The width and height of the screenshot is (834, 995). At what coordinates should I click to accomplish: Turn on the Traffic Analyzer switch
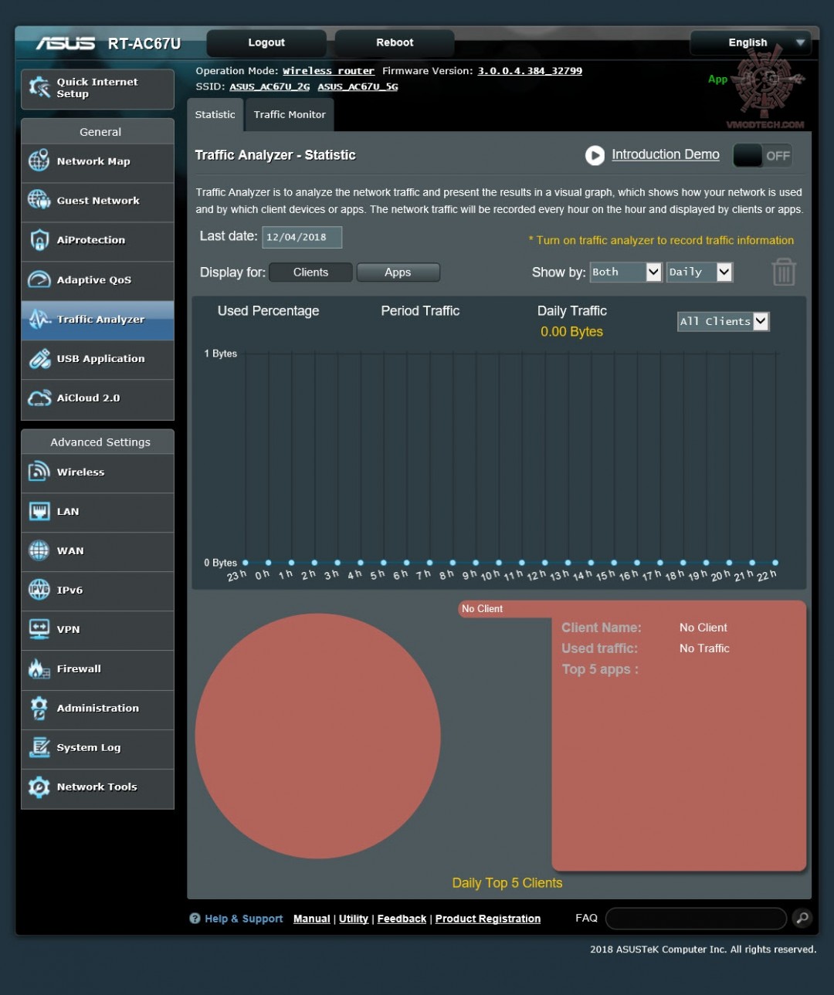762,156
